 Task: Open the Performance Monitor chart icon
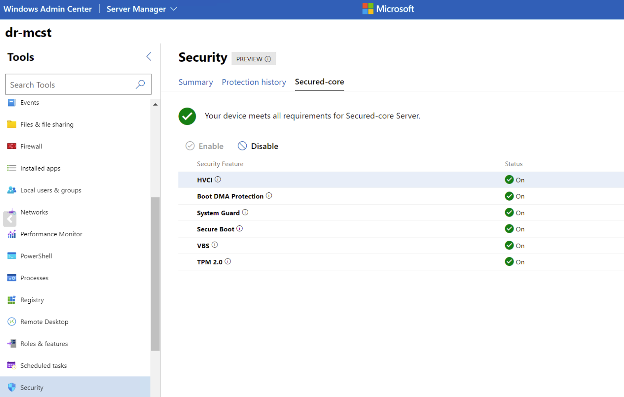(x=12, y=234)
